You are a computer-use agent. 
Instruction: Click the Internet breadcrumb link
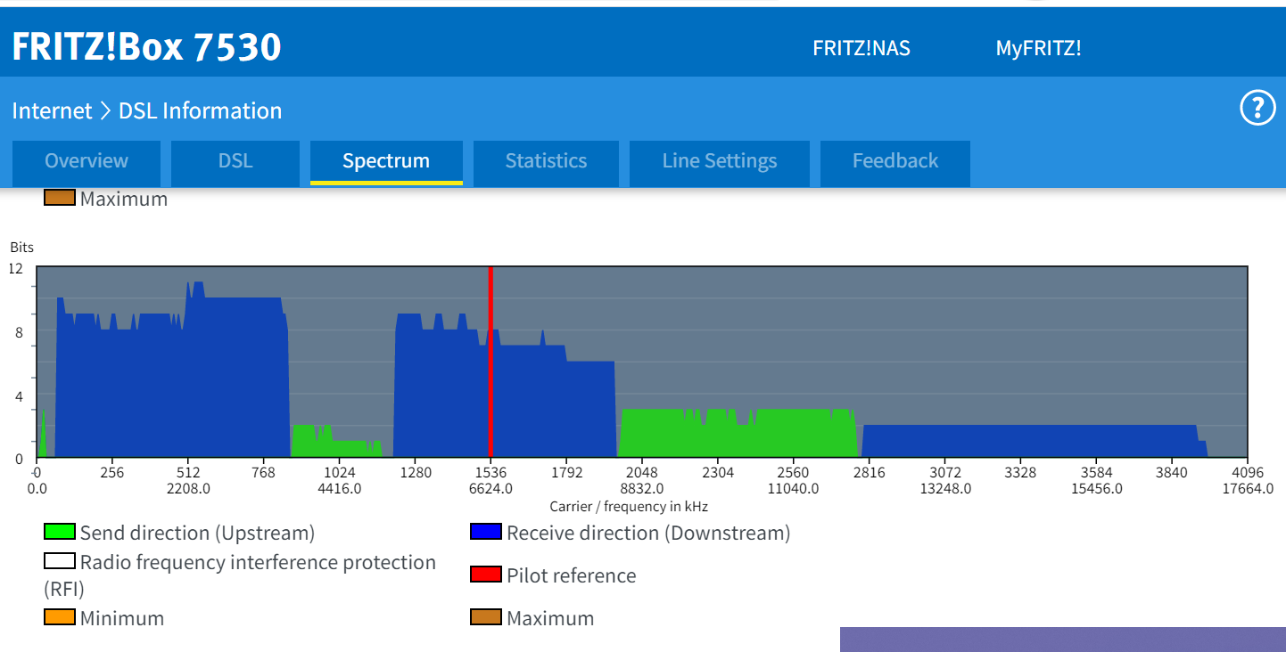coord(52,110)
